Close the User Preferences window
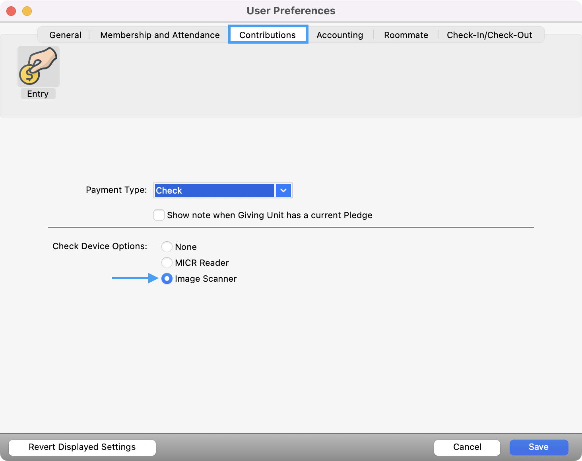582x461 pixels. pyautogui.click(x=11, y=11)
